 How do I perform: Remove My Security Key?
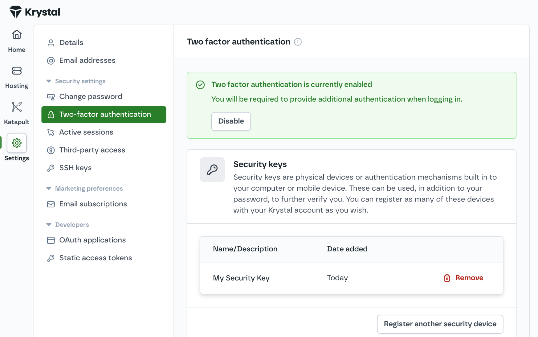pyautogui.click(x=469, y=278)
